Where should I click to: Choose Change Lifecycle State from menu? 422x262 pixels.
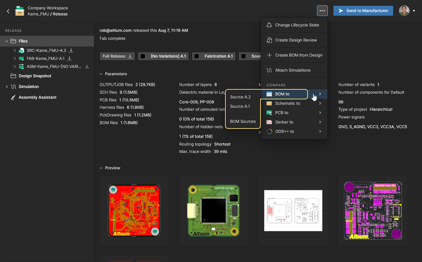click(294, 25)
